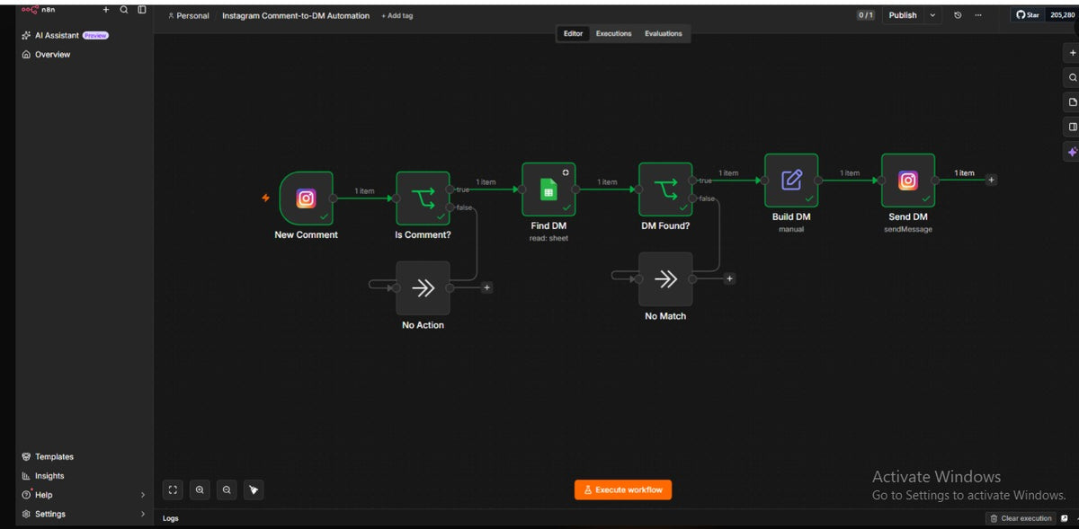This screenshot has height=529, width=1079.
Task: Add sticky note from right toolbar
Action: click(x=1072, y=102)
